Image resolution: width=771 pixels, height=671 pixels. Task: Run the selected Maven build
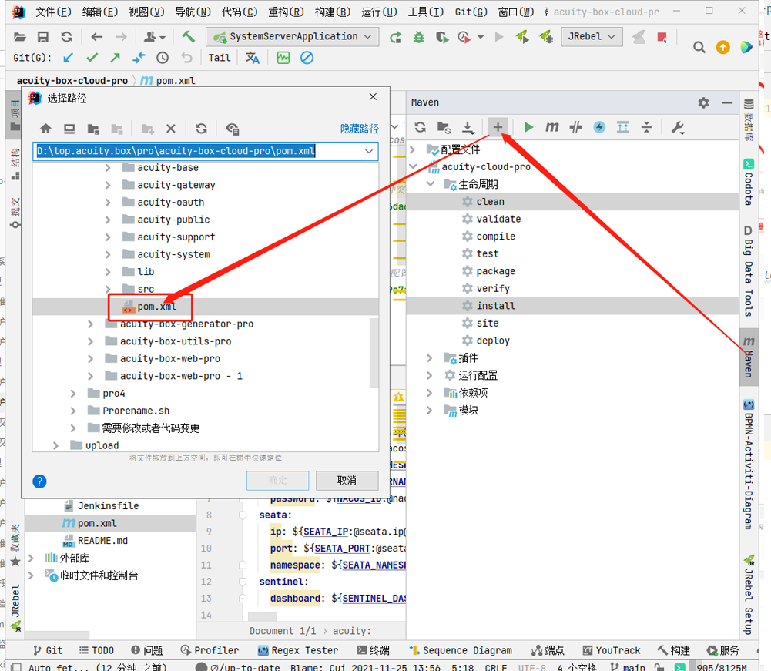528,127
